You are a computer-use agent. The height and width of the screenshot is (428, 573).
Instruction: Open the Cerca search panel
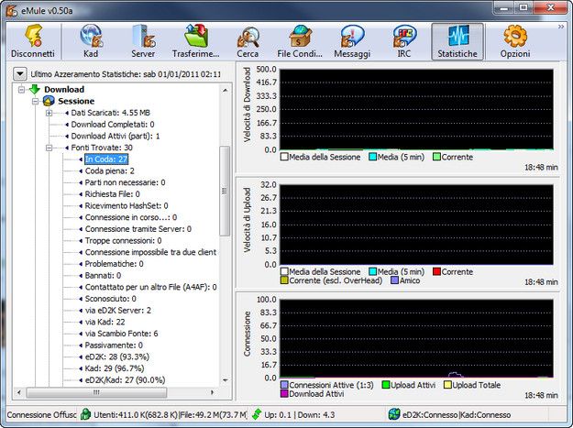click(x=248, y=41)
